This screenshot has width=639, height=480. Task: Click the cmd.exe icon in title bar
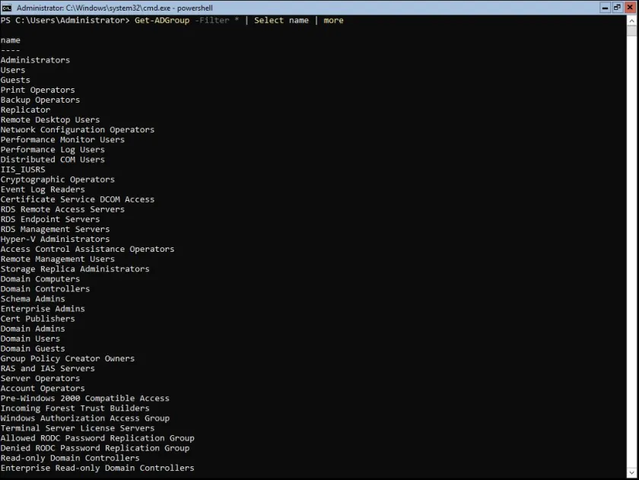tap(7, 7)
